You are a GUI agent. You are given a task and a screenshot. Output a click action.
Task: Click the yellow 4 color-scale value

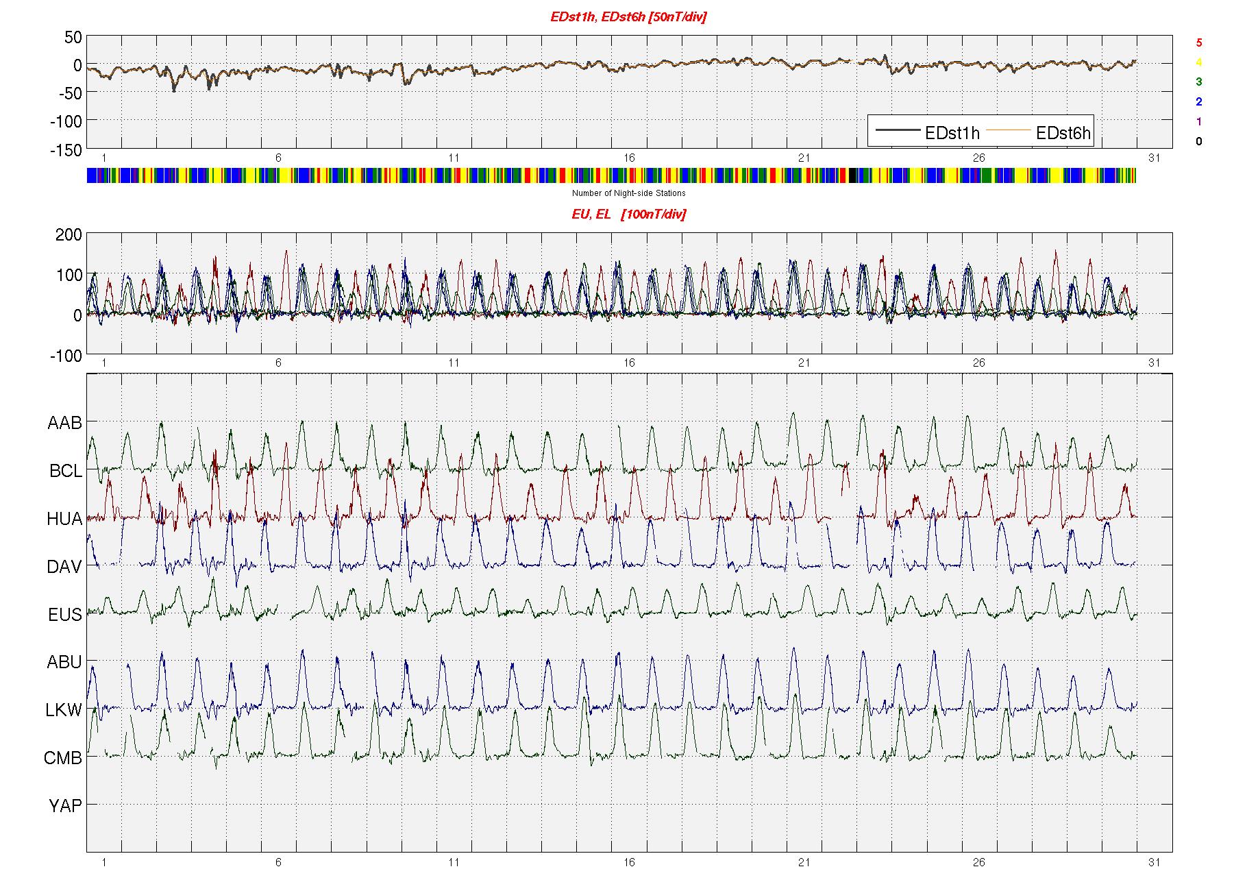(x=1198, y=62)
